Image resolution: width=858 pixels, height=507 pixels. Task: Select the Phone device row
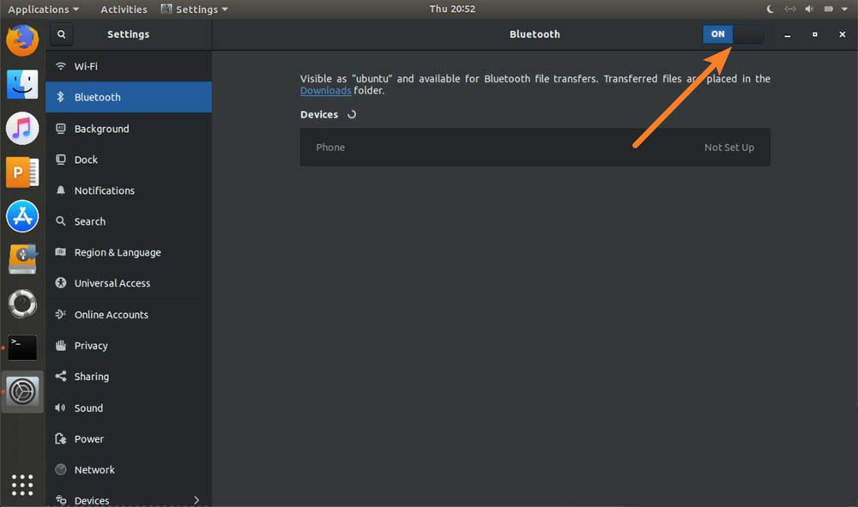click(535, 148)
